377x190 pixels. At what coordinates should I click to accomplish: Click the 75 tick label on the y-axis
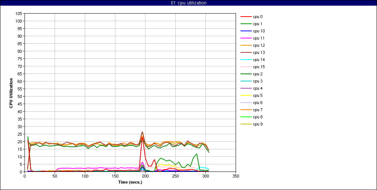[20, 59]
